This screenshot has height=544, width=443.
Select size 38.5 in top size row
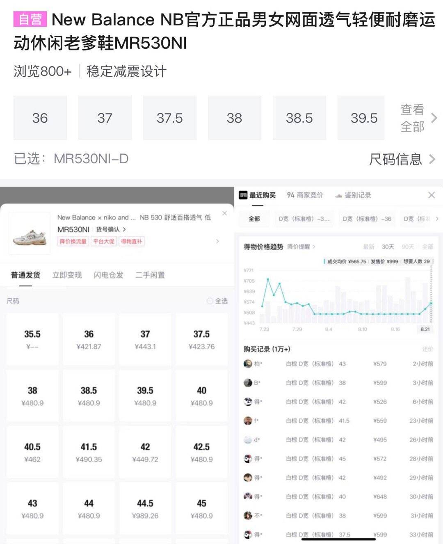[x=299, y=118]
